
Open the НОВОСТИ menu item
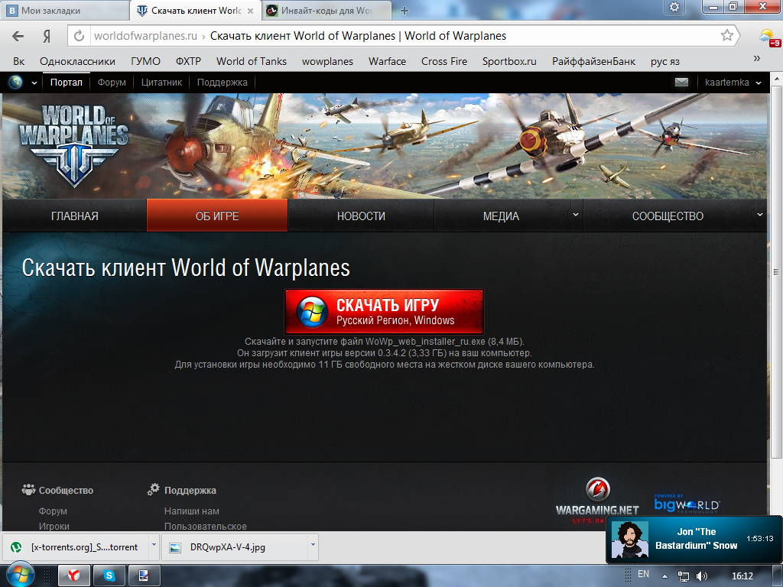tap(361, 216)
